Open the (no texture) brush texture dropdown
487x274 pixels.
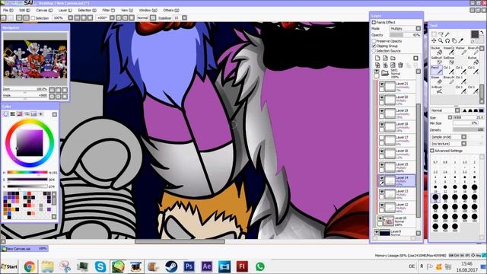(x=448, y=144)
